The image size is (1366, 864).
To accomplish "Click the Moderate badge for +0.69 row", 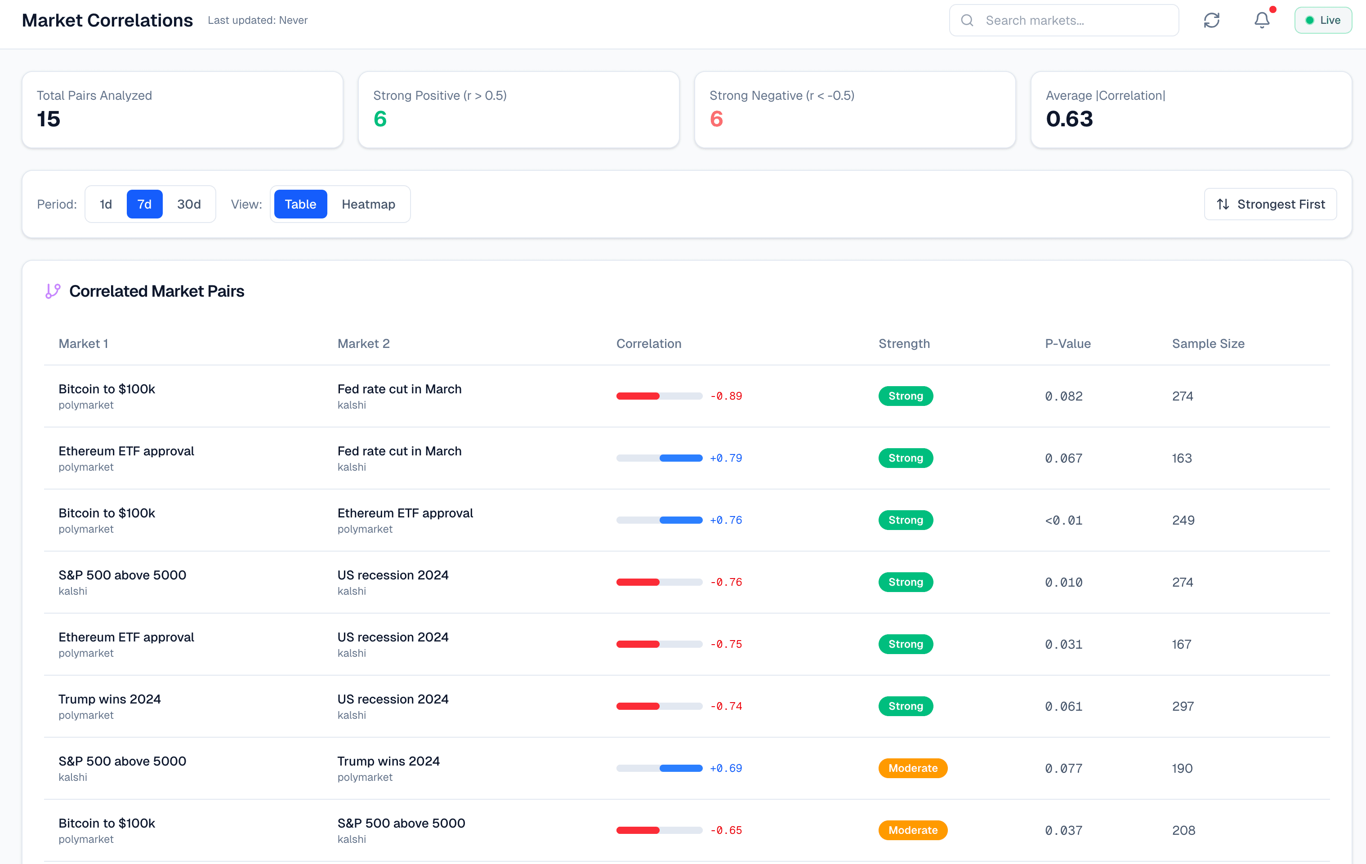I will (x=912, y=768).
